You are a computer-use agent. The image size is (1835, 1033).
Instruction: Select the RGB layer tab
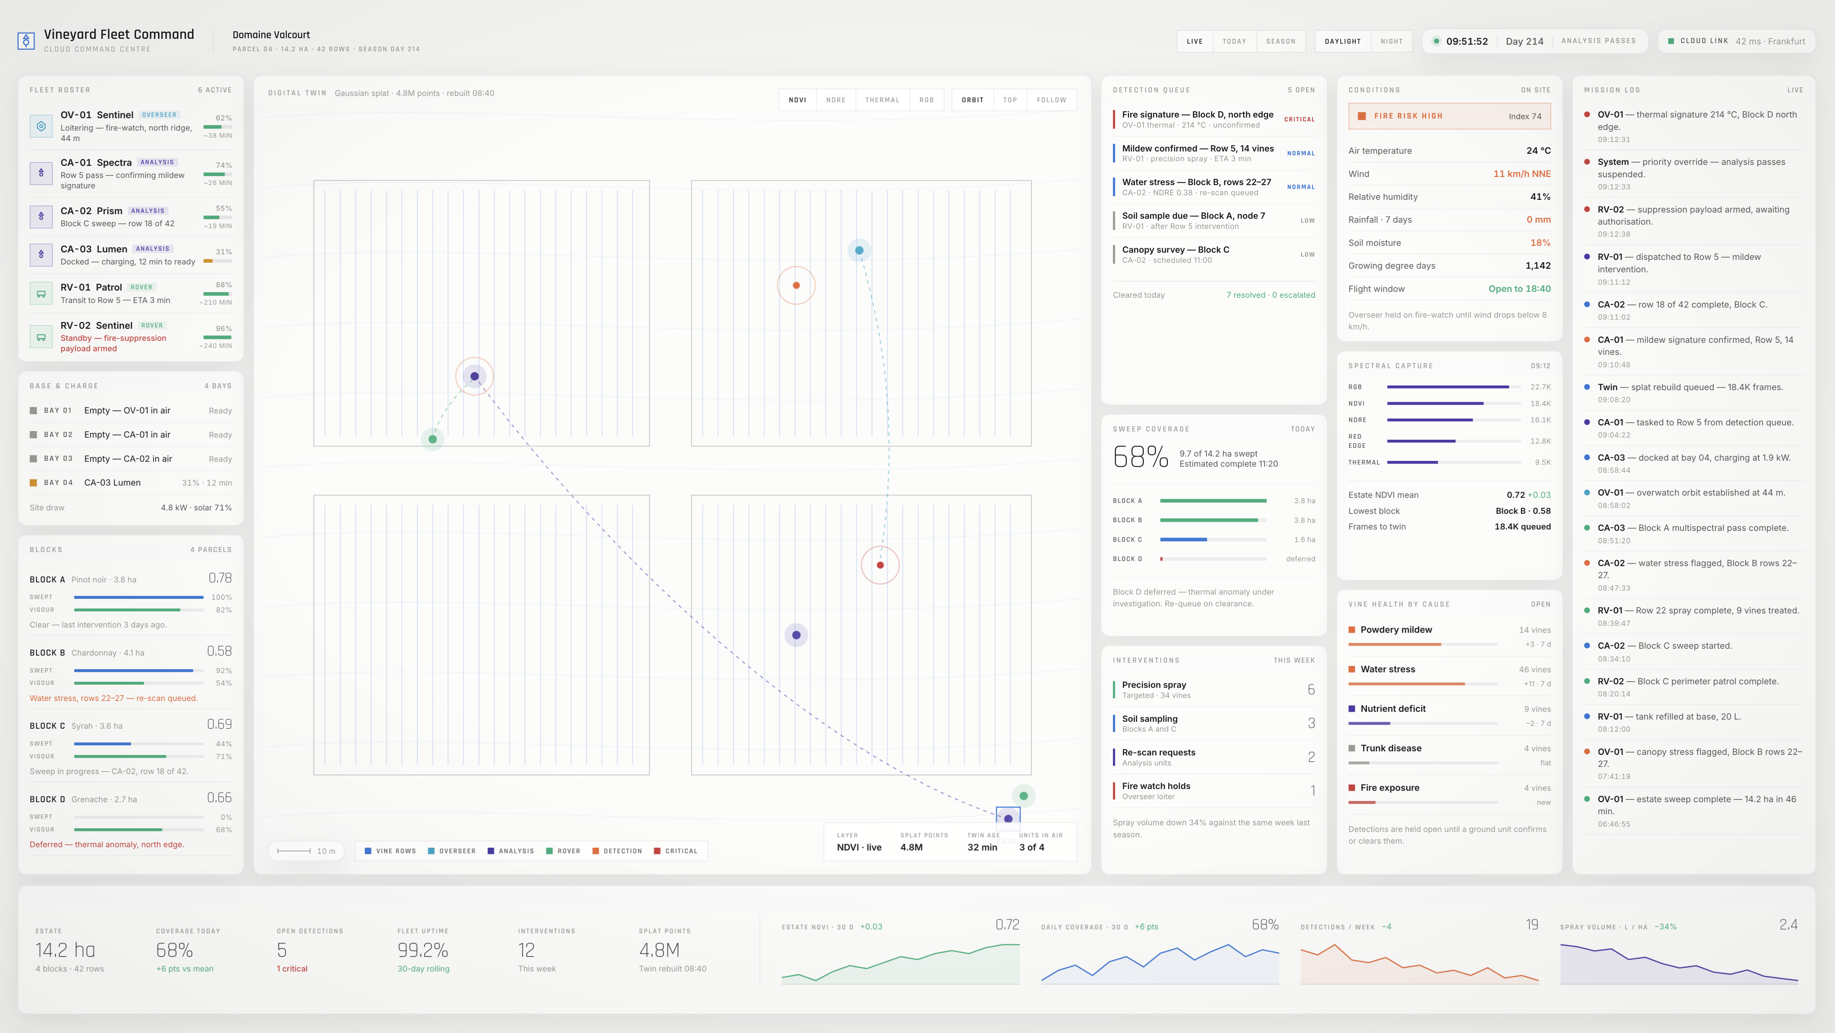tap(927, 100)
